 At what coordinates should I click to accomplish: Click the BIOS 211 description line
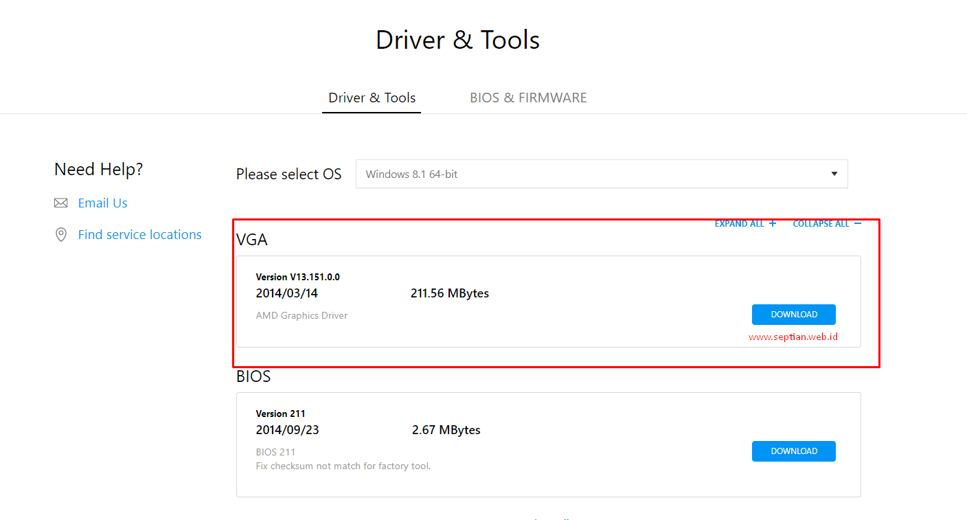(x=276, y=452)
